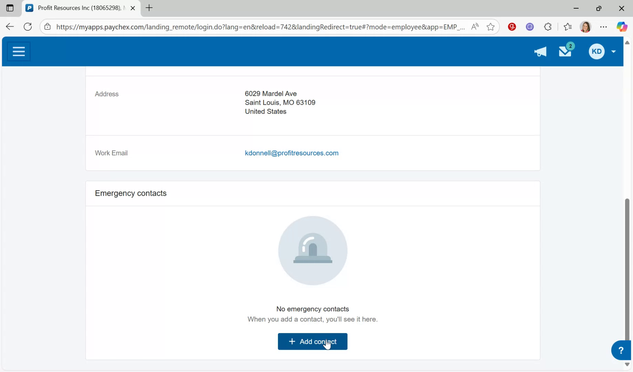633x372 pixels.
Task: Click the page vertical scrollbar thumb
Action: (x=627, y=269)
